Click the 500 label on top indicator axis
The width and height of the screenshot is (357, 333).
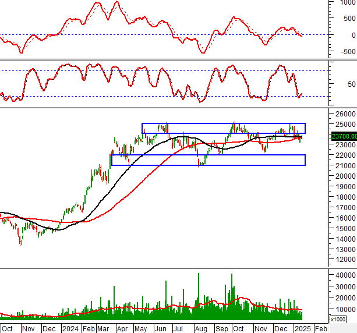point(349,19)
